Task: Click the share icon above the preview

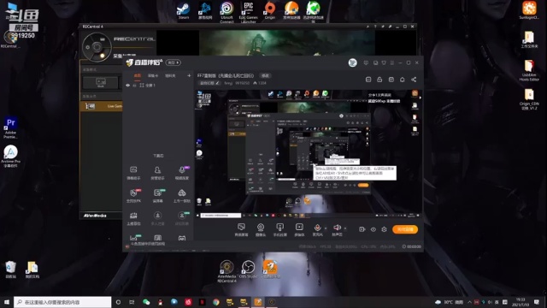Action: point(414,80)
